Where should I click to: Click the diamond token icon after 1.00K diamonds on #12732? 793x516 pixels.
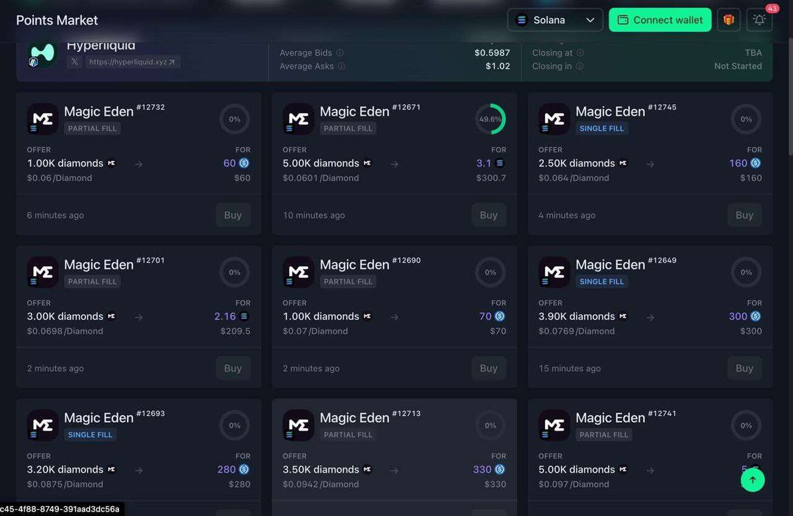[111, 163]
